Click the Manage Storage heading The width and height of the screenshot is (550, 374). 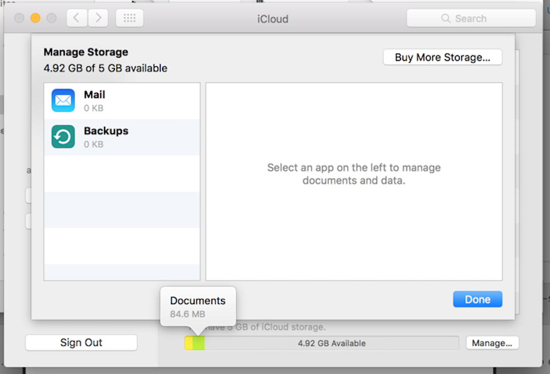click(86, 52)
